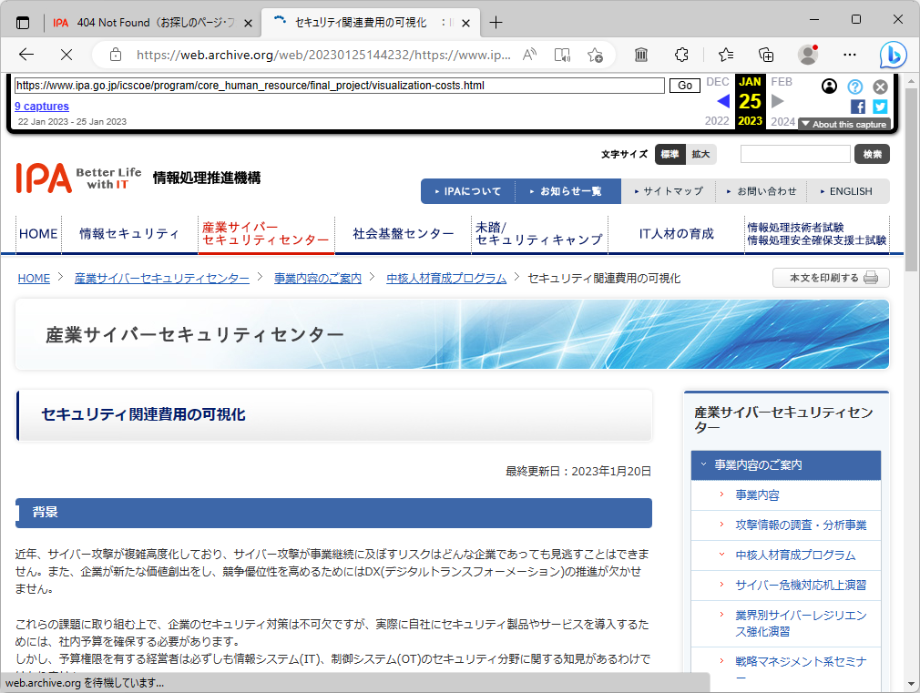
Task: Switch text size back to 標準
Action: click(x=670, y=154)
